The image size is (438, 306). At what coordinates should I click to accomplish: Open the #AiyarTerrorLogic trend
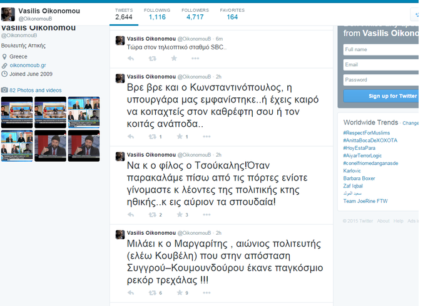362,155
